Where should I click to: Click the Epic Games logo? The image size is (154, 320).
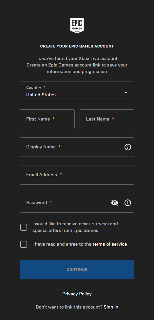pos(77,26)
